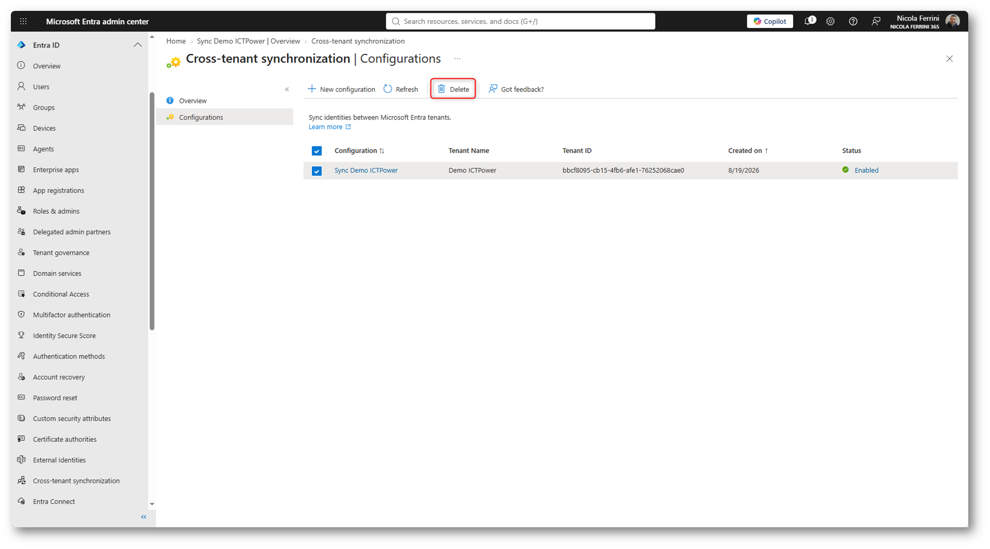The image size is (990, 549).
Task: Click the Tenant ID column header
Action: pos(577,151)
